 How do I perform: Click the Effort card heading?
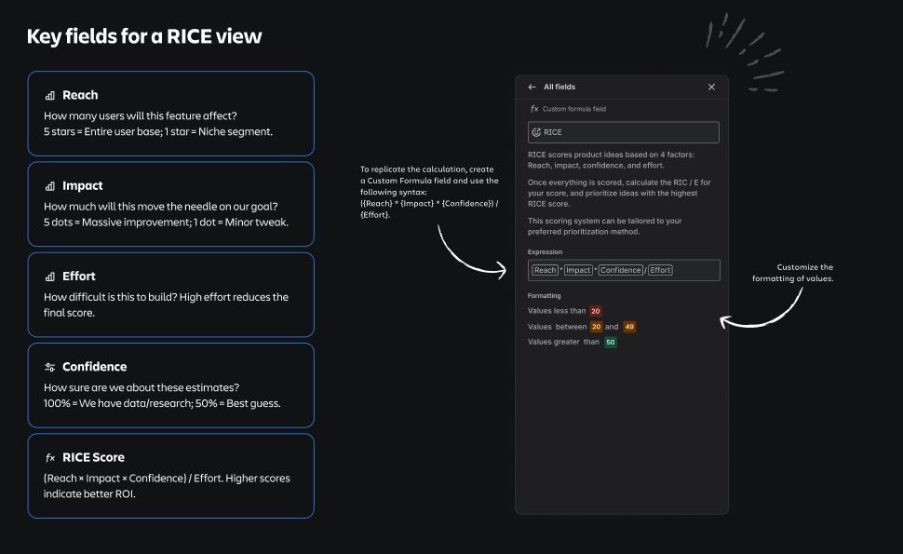79,276
